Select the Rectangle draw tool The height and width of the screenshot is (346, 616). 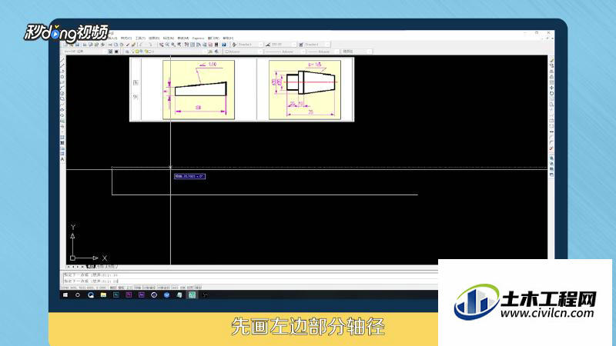coord(62,82)
